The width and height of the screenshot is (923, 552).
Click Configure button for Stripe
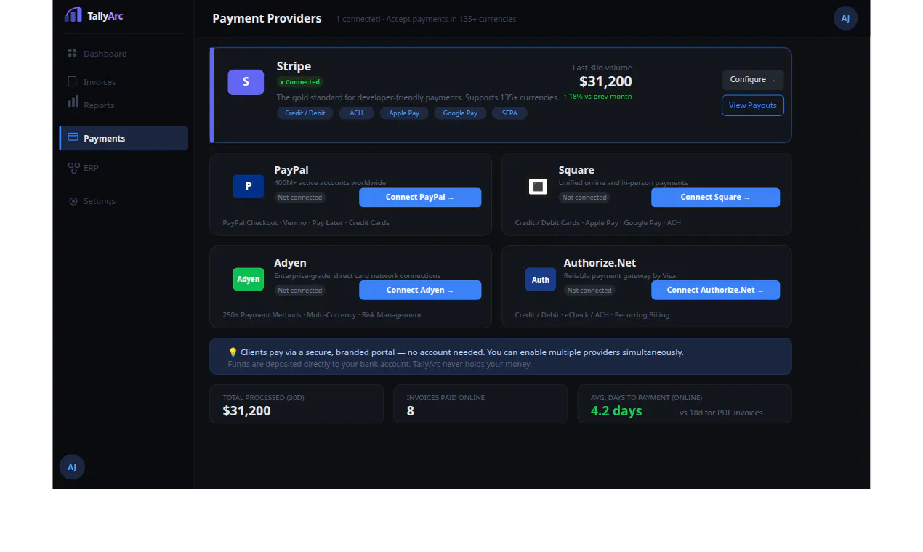pyautogui.click(x=753, y=80)
